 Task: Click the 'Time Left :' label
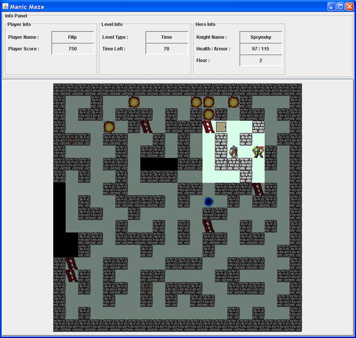tap(114, 49)
